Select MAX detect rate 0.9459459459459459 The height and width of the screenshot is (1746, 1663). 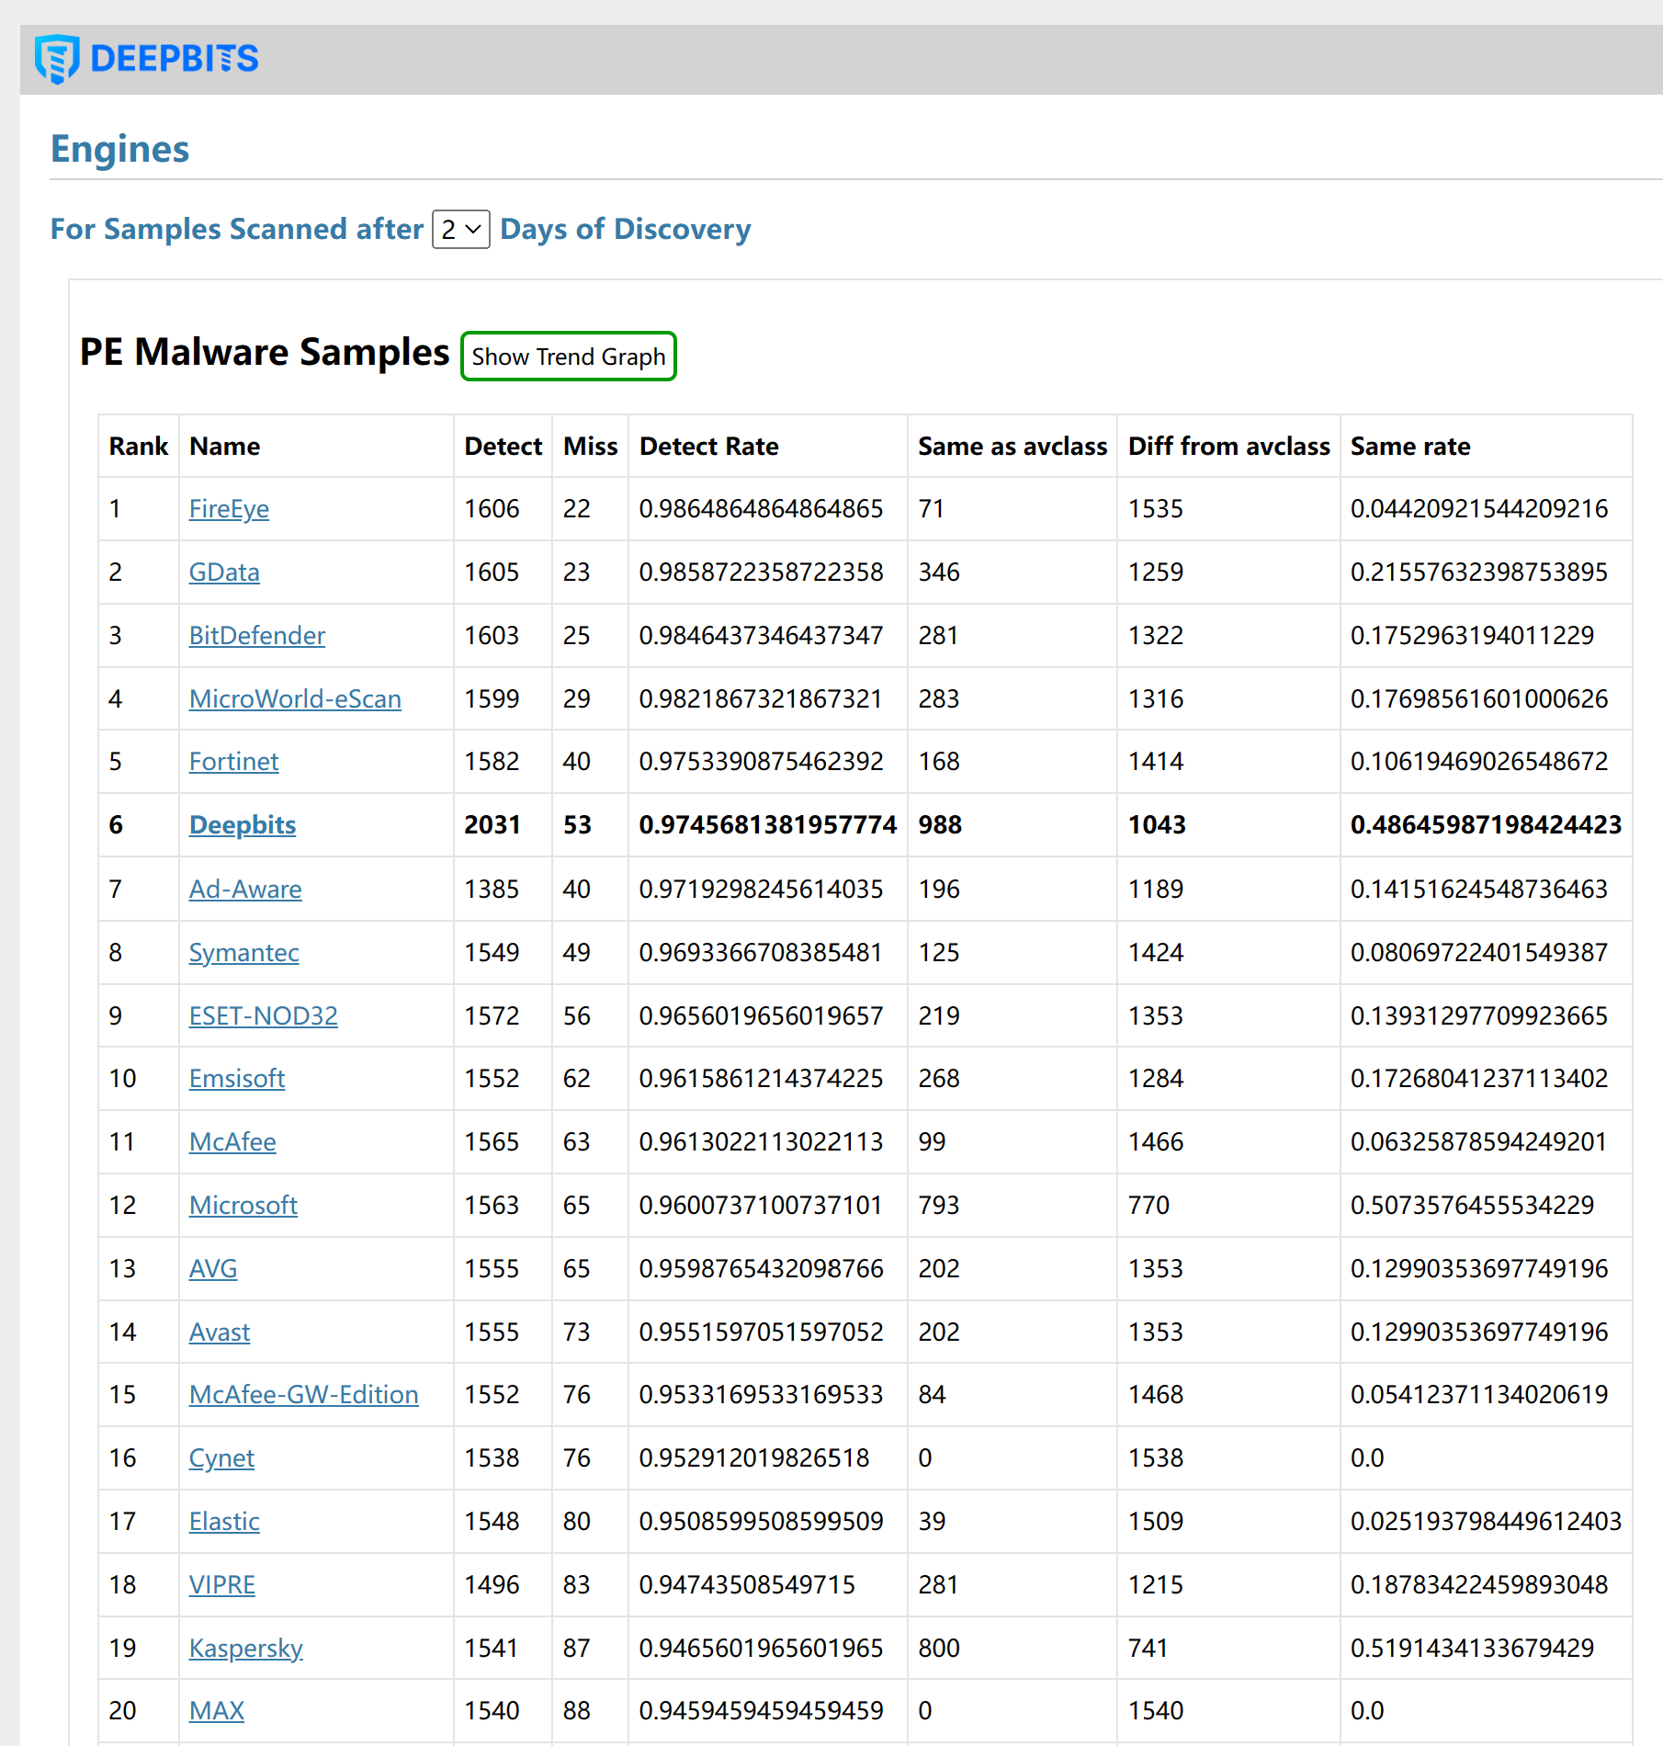point(761,1710)
